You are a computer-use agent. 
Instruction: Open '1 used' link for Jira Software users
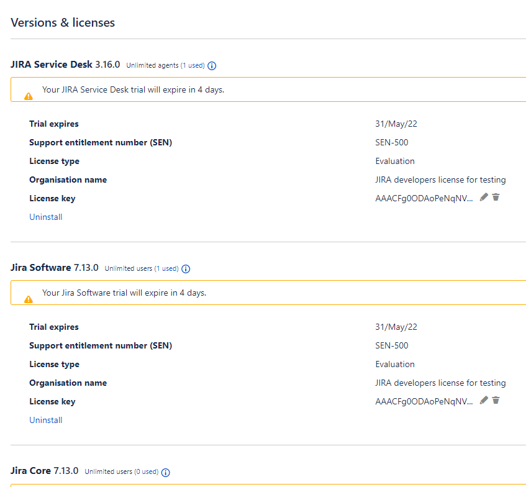pyautogui.click(x=166, y=268)
